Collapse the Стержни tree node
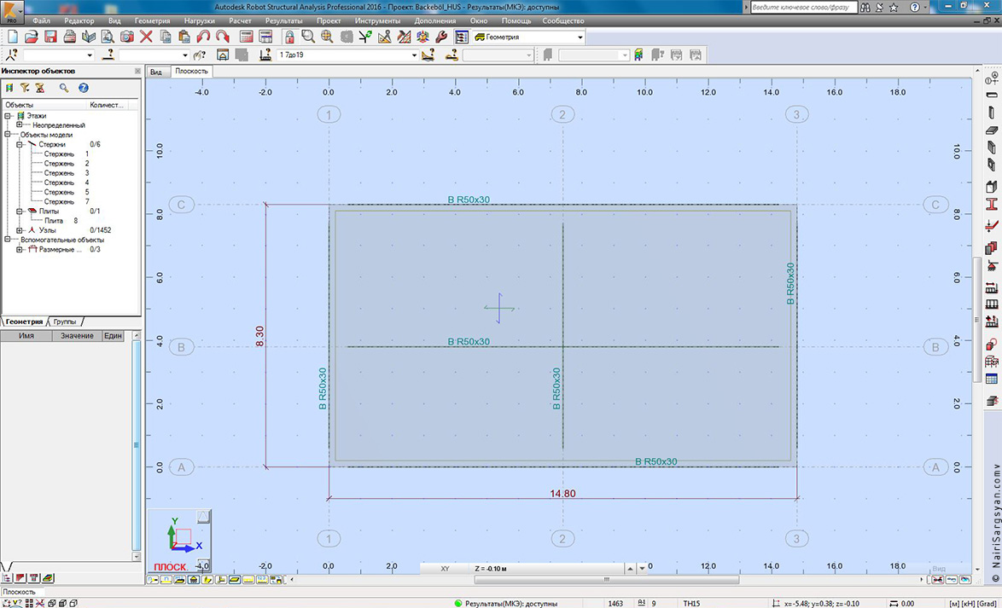 [20, 144]
